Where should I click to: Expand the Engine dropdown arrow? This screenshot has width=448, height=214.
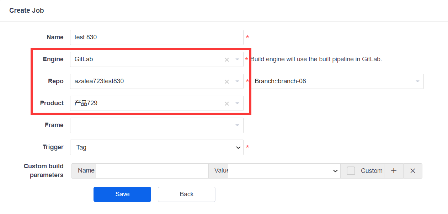pos(237,60)
